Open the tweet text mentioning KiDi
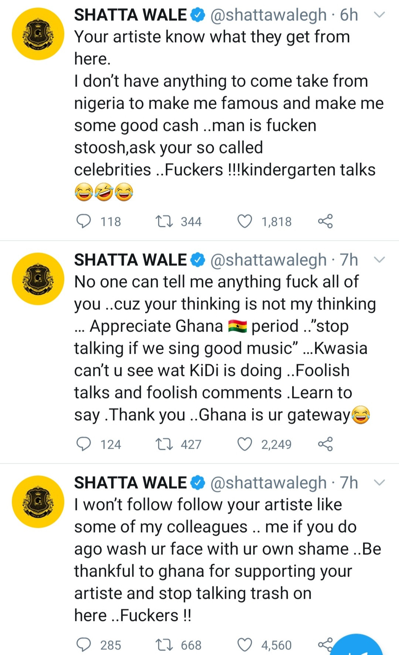Viewport: 399px width, 655px height. (225, 348)
